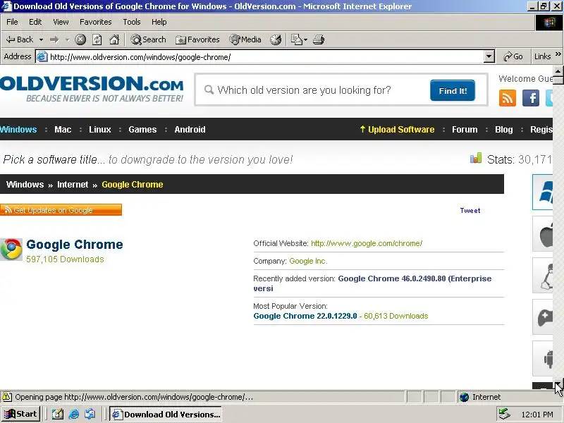Click the Google Chrome logo icon
The width and height of the screenshot is (564, 423).
(11, 250)
